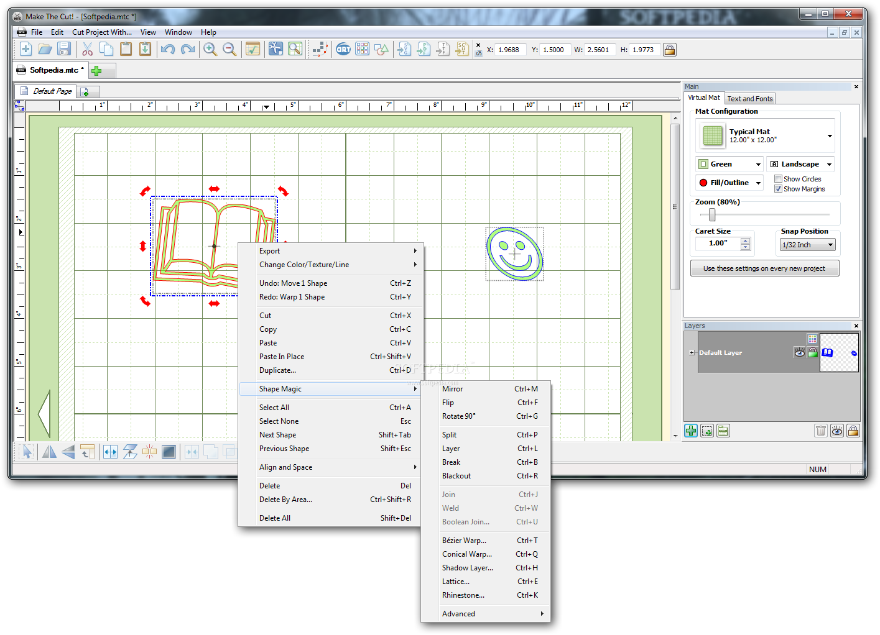Image resolution: width=880 pixels, height=635 pixels.
Task: Click the Default Layer preview thumbnail
Action: pos(839,352)
